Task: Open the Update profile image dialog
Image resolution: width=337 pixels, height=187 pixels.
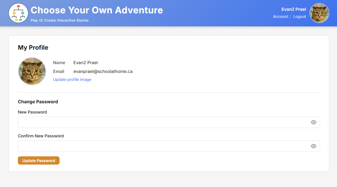Action: pyautogui.click(x=72, y=79)
